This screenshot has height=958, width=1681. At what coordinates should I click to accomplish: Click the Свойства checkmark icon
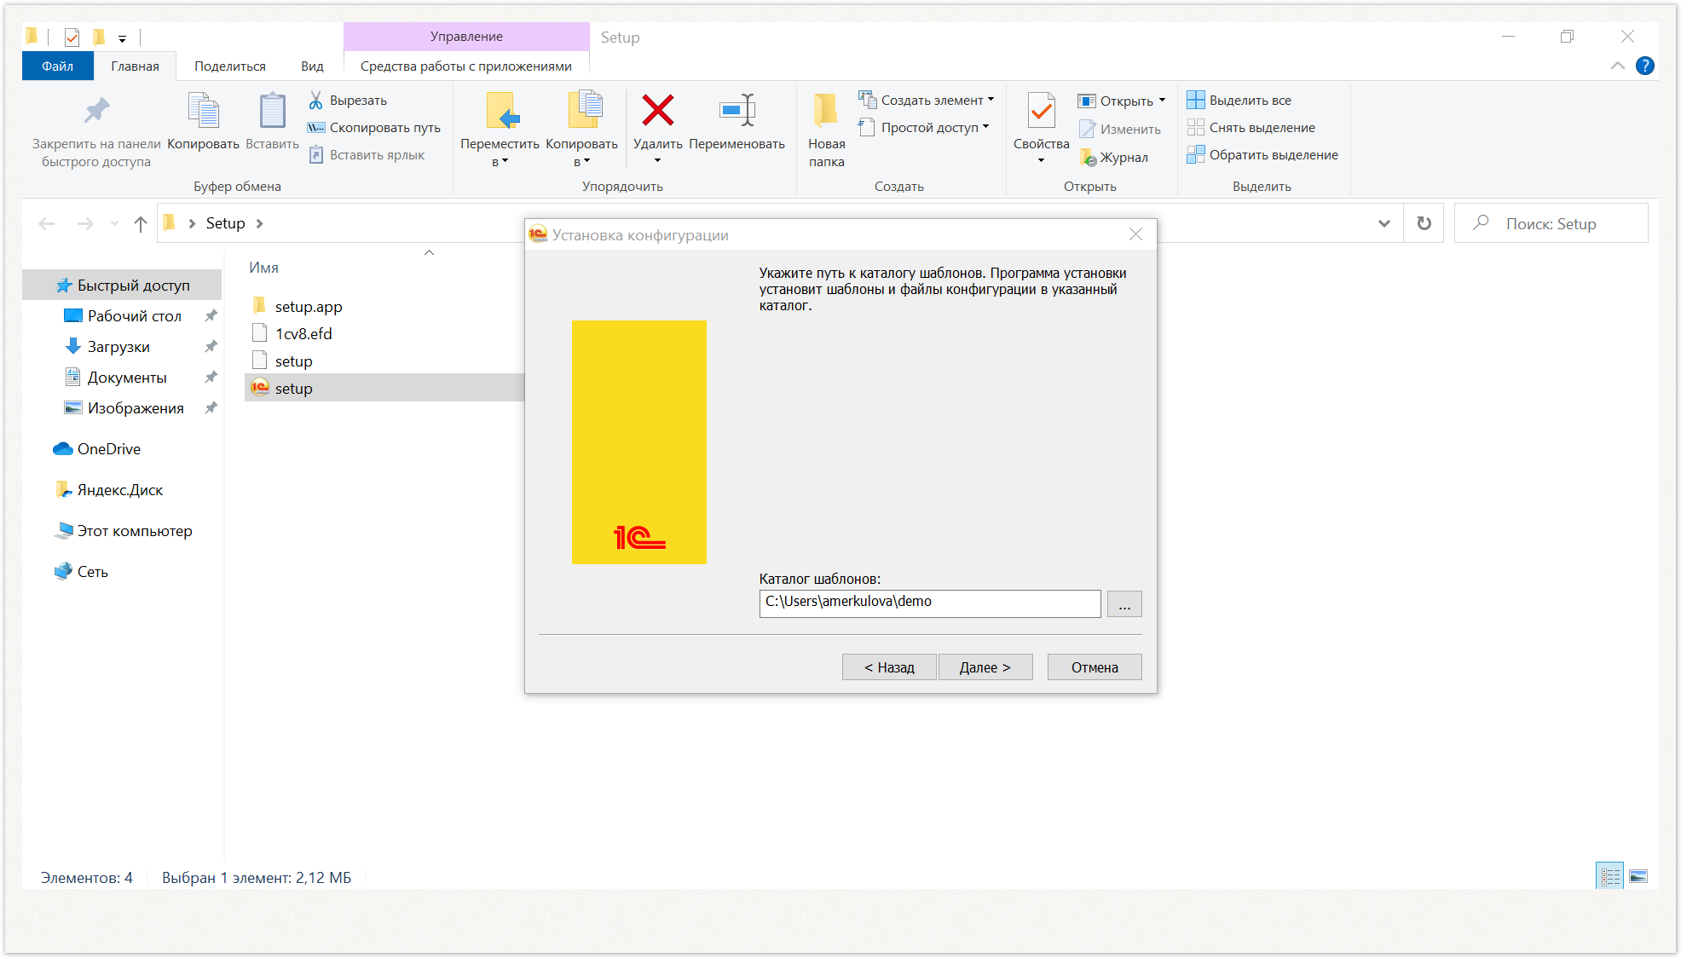coord(1041,111)
